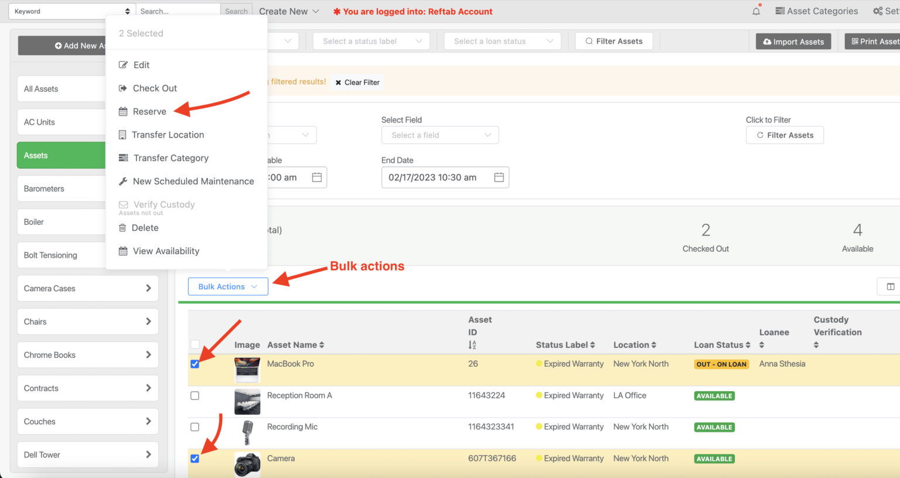Uncheck the MacBook Pro checkbox
The width and height of the screenshot is (900, 478).
coord(195,364)
